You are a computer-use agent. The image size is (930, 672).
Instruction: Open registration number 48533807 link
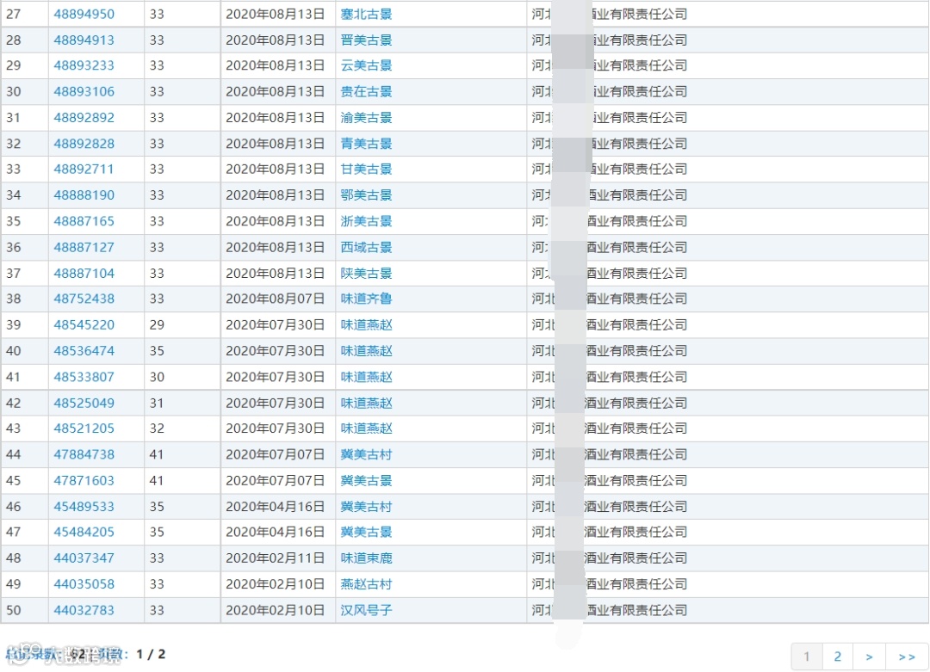click(84, 378)
